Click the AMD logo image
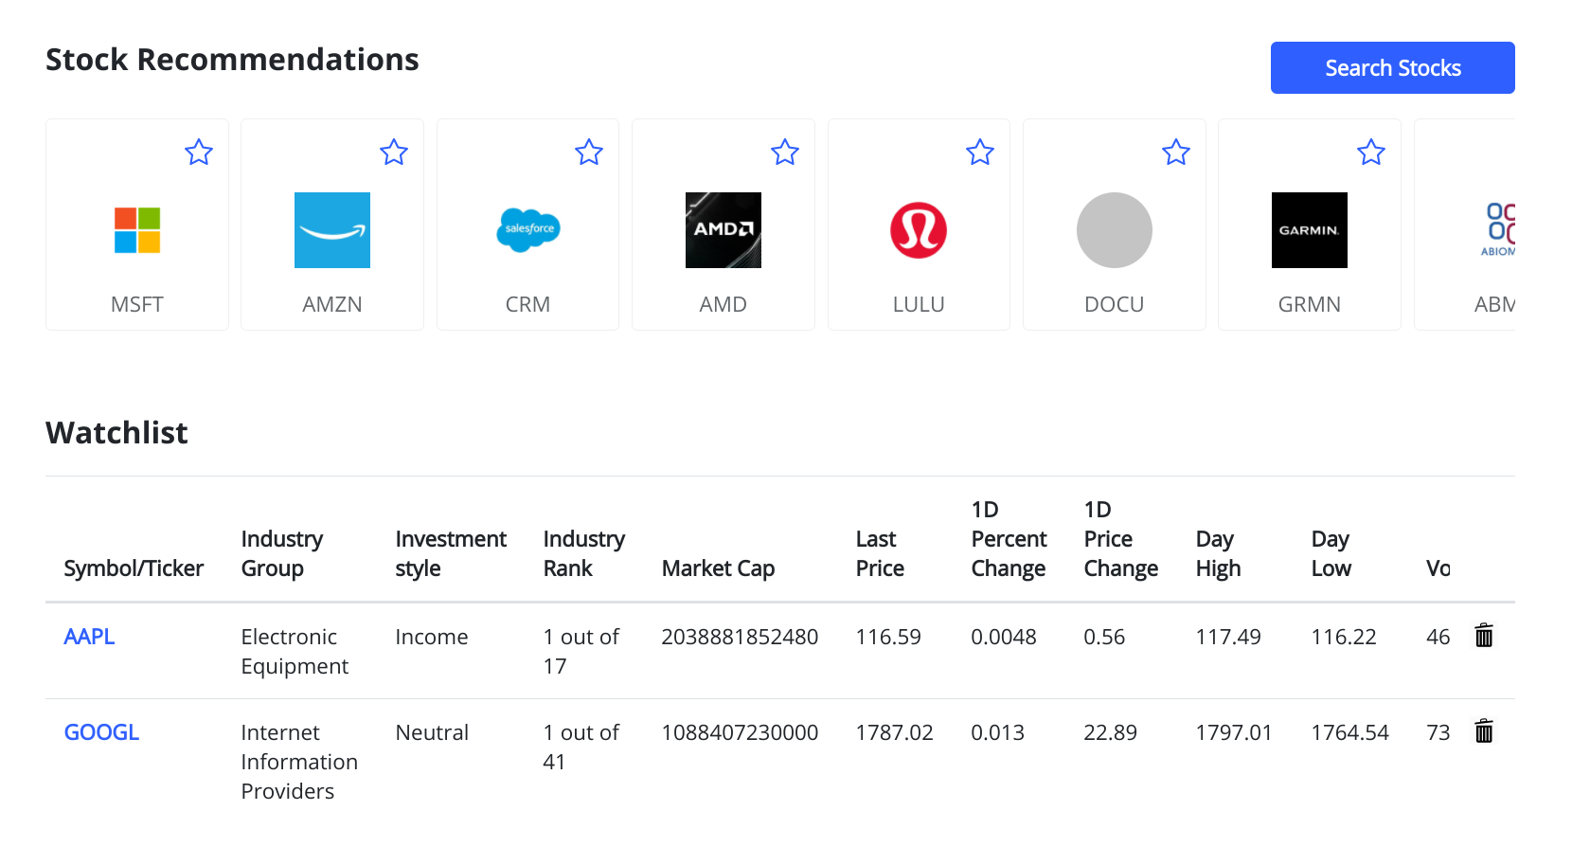The image size is (1590, 865). [724, 230]
